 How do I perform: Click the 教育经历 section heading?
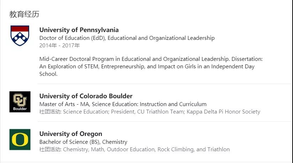pyautogui.click(x=24, y=14)
